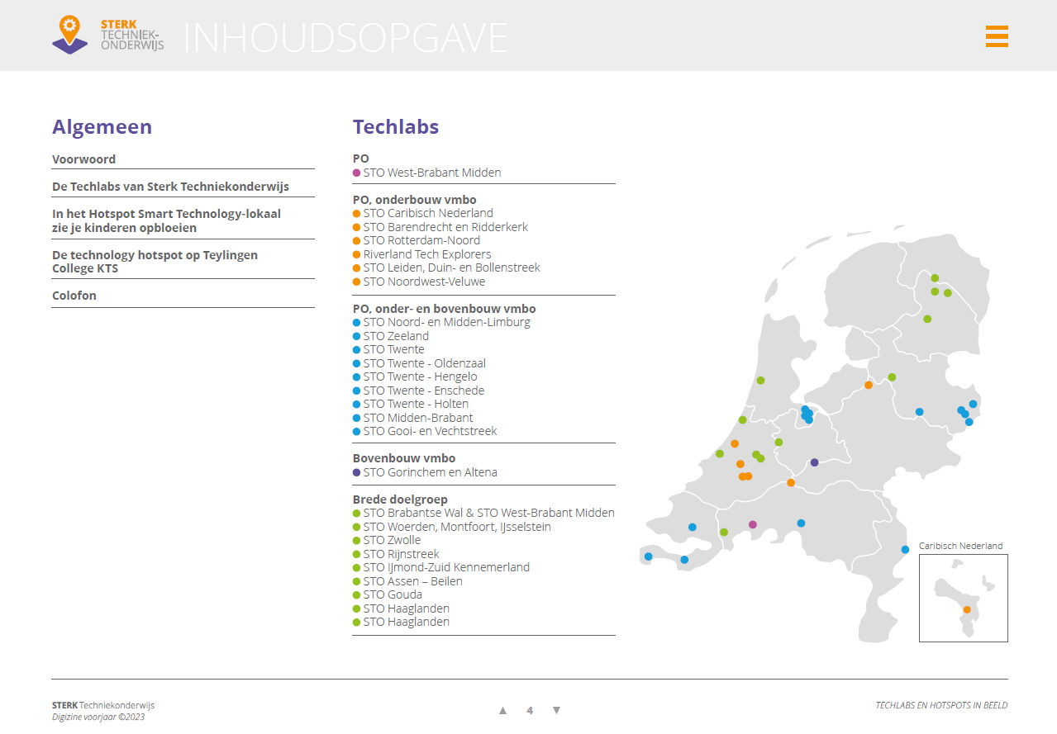Open STO Noord- en Midden-Limburg

[441, 322]
